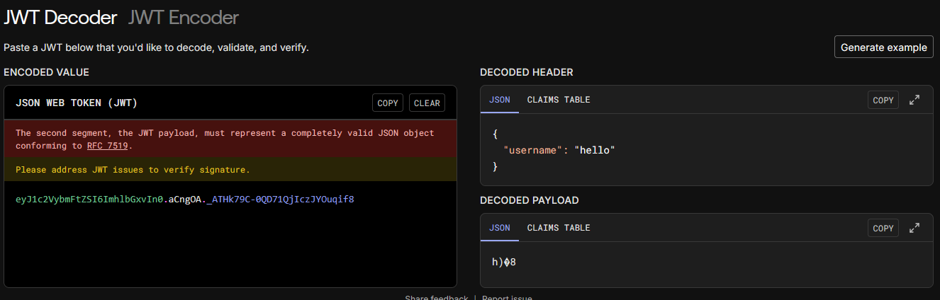Click the JSON WEB TOKEN (JWT) heading
This screenshot has width=940, height=300.
(x=77, y=103)
